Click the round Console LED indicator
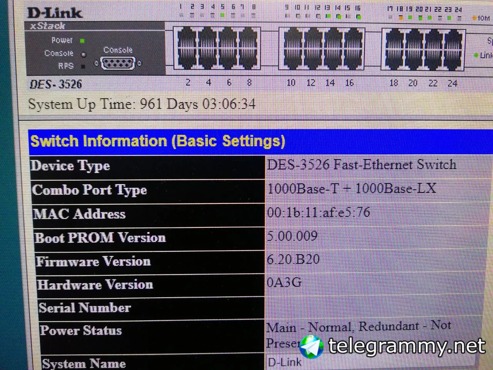The width and height of the screenshot is (493, 370). click(x=83, y=54)
